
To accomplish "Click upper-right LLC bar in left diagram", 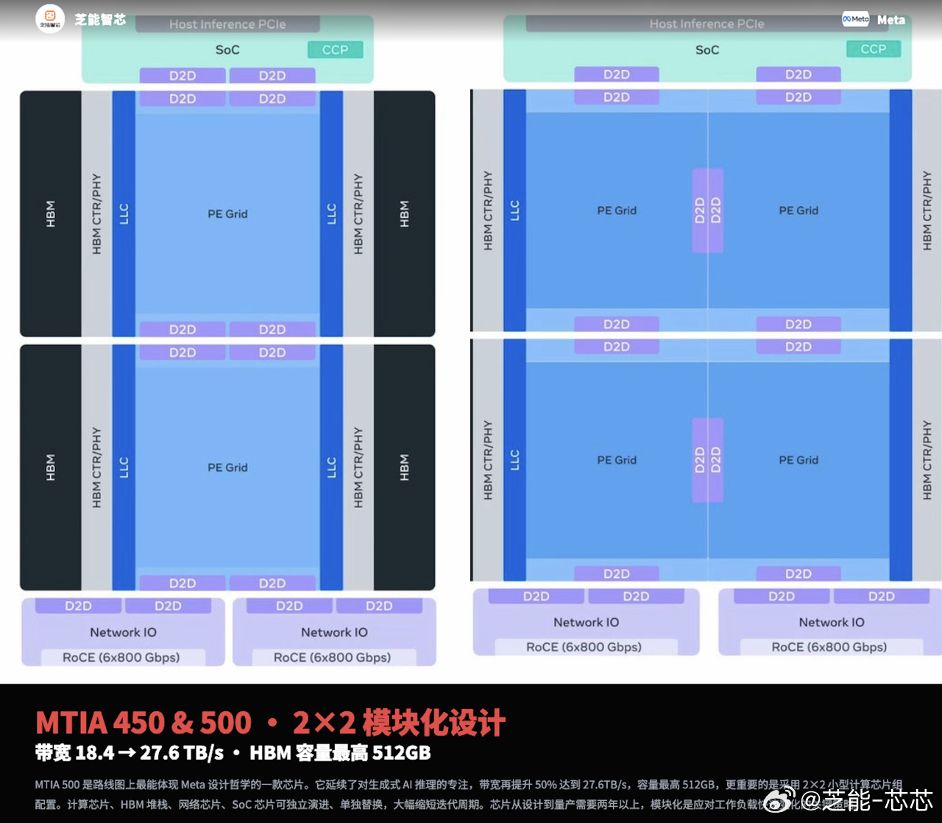I will coord(332,213).
